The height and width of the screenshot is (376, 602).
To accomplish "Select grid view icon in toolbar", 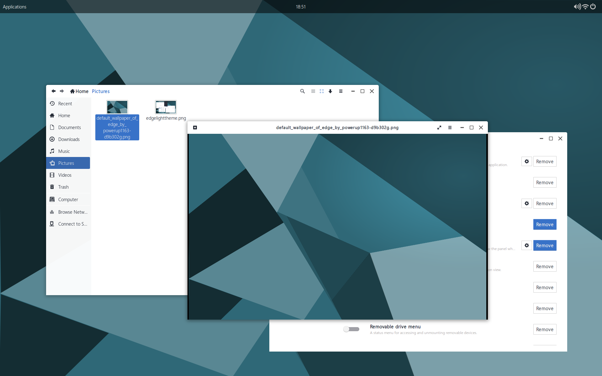I will tap(321, 91).
